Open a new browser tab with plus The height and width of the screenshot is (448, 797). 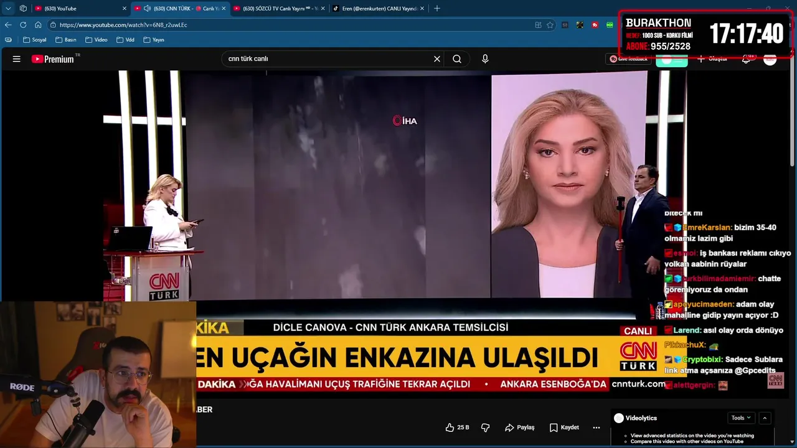[437, 8]
